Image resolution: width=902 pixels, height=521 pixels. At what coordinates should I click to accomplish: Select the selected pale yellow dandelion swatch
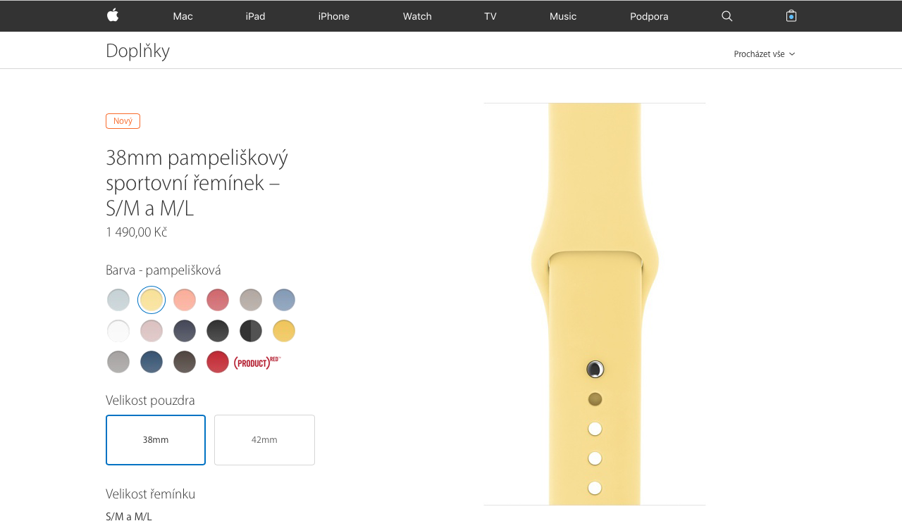pos(152,300)
